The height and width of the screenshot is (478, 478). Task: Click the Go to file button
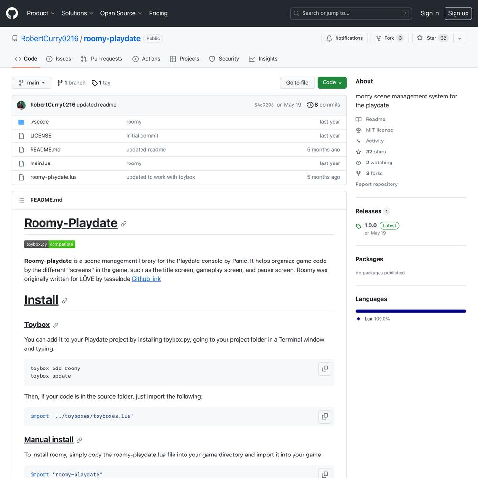[x=297, y=83]
